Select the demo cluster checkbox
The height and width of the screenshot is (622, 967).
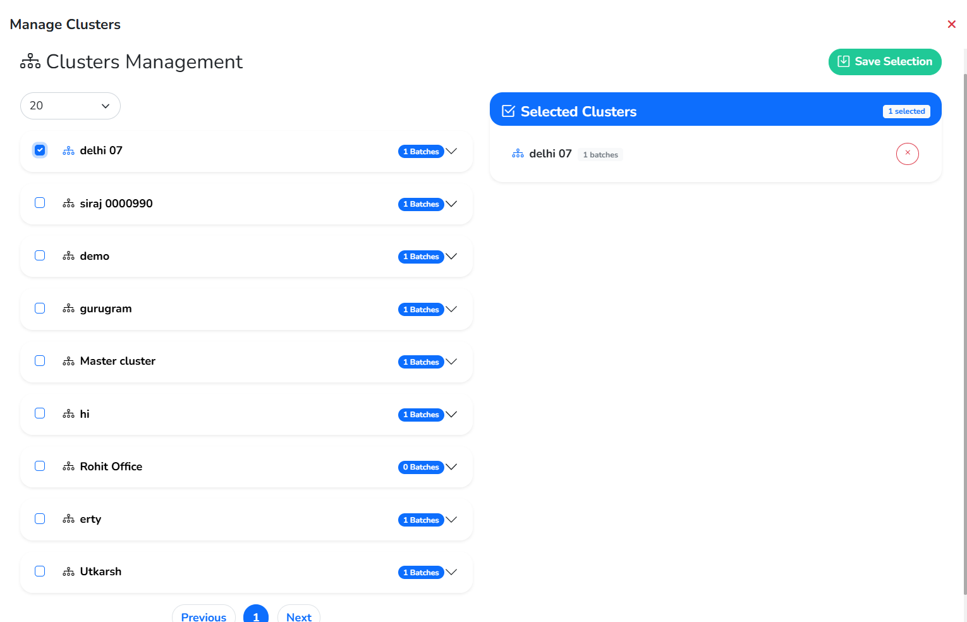pyautogui.click(x=40, y=255)
